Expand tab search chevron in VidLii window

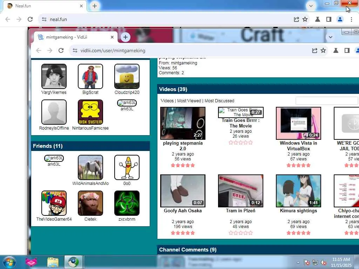(x=330, y=37)
